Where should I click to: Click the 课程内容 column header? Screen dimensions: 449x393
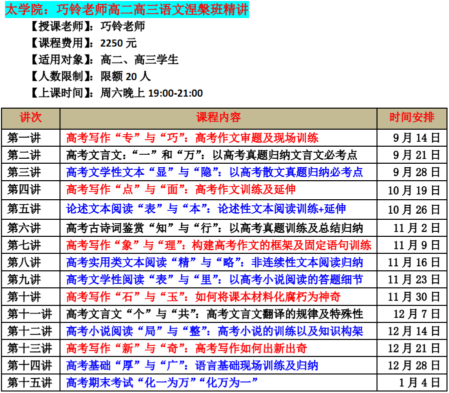(x=218, y=118)
